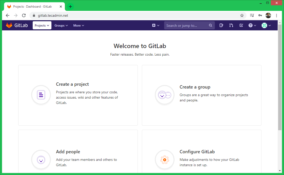Screen dimensions: 284x175
Task: Open the Merge requests icon
Action: tap(231, 26)
